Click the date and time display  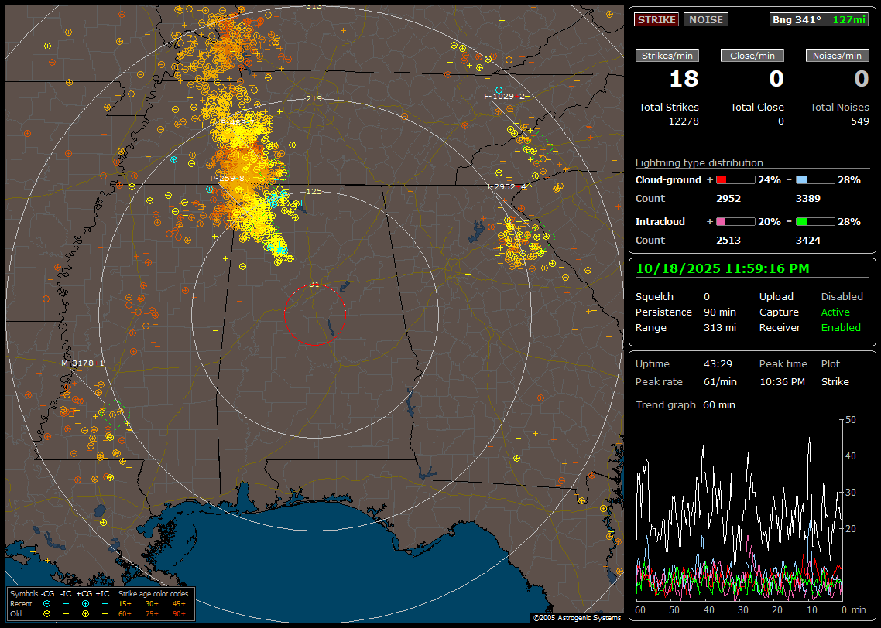coord(722,268)
